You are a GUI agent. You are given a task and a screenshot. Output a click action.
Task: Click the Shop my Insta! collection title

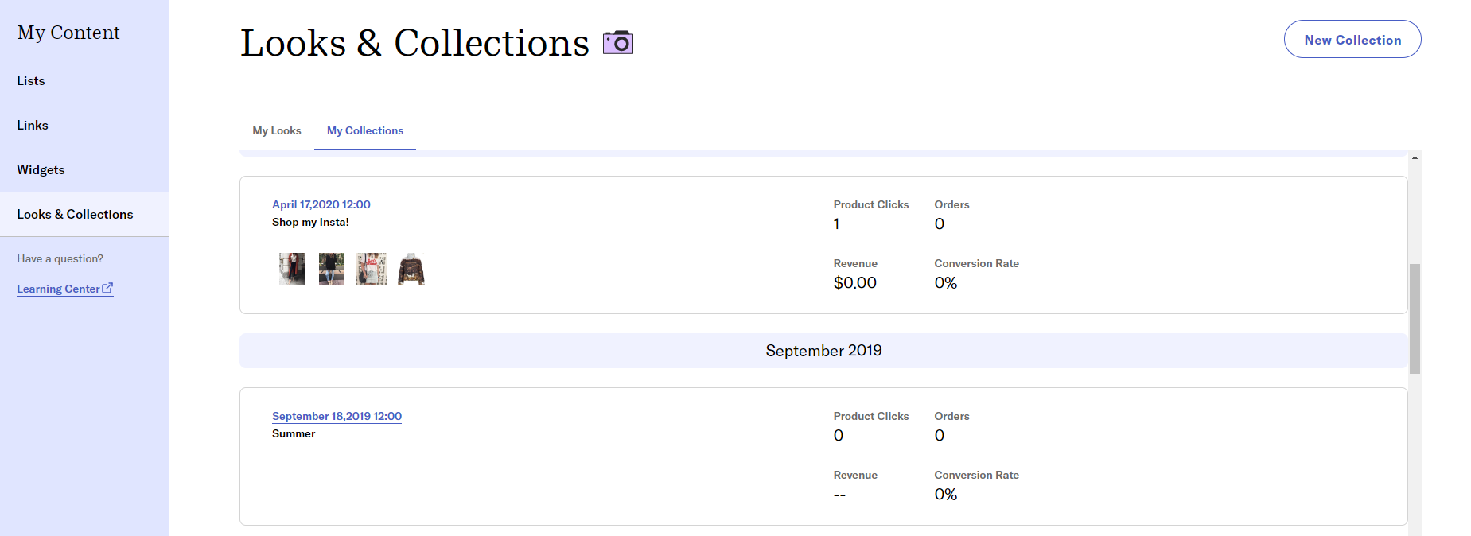point(310,222)
